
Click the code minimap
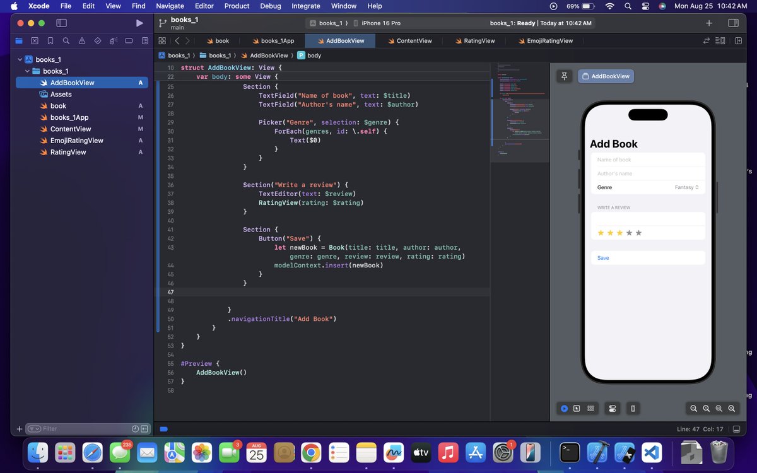pyautogui.click(x=520, y=112)
